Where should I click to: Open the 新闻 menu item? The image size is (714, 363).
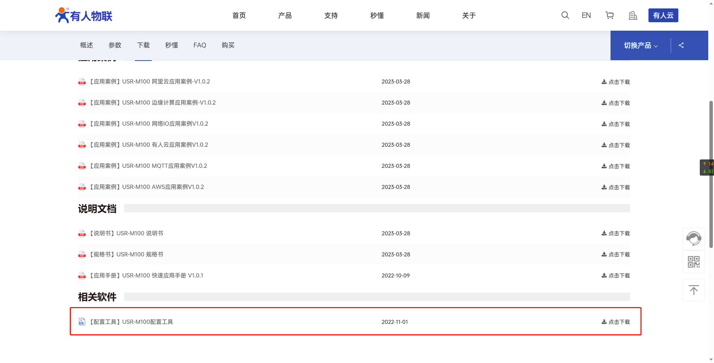(423, 15)
